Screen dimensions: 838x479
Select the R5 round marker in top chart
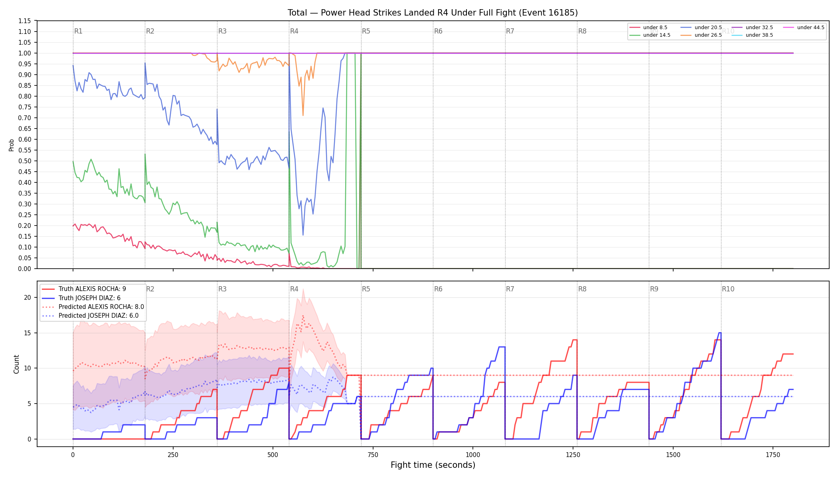366,31
